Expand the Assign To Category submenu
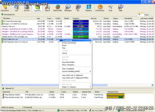Viewport: 155px width, 112px height. coord(76,87)
